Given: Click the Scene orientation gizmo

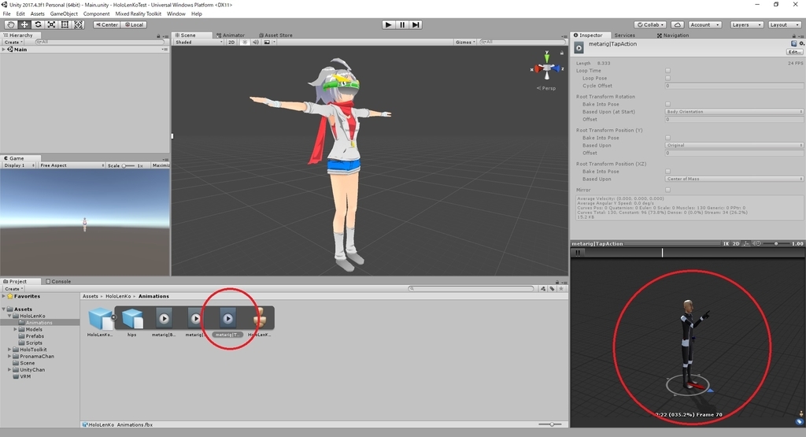Looking at the screenshot, I should tap(547, 68).
